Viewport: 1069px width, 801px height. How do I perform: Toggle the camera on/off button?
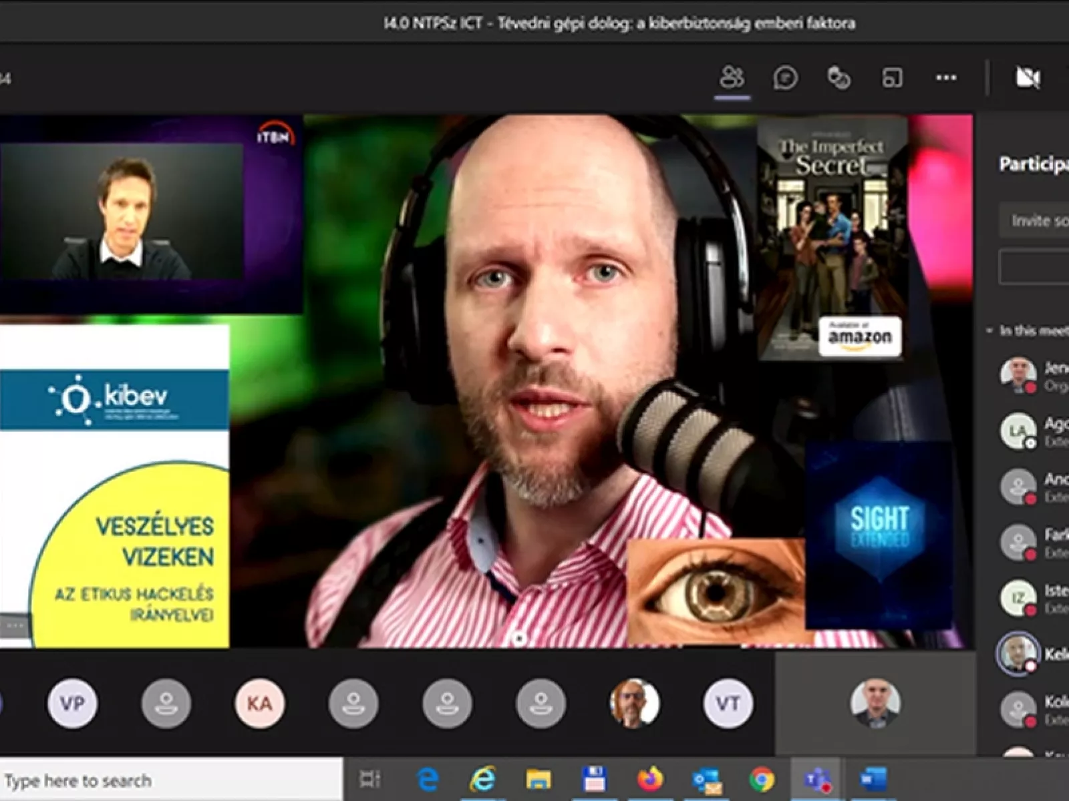coord(1028,78)
